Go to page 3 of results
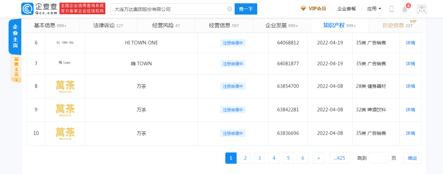Viewport: 443px width, 174px height. click(x=260, y=158)
